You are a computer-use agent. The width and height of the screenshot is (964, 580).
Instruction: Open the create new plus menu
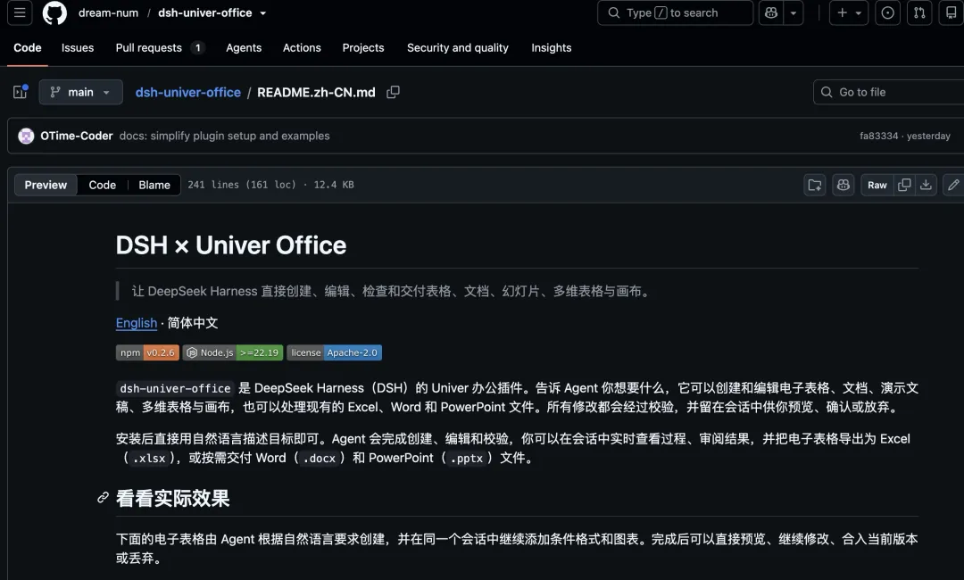849,12
